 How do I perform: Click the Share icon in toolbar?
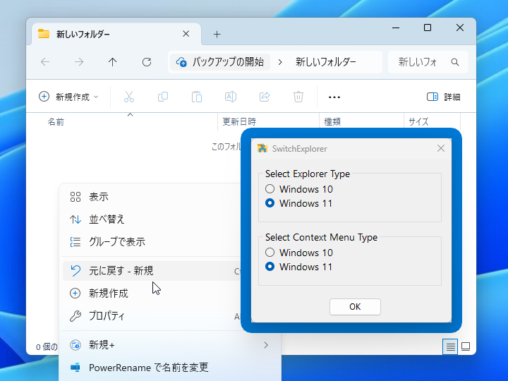click(x=265, y=97)
